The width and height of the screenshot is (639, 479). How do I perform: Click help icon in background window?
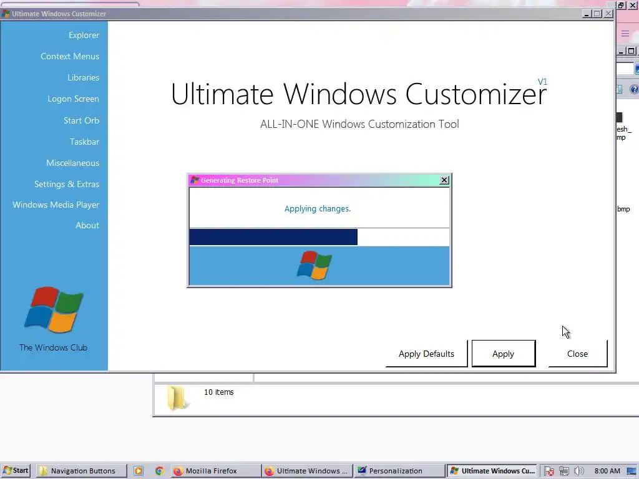click(634, 89)
